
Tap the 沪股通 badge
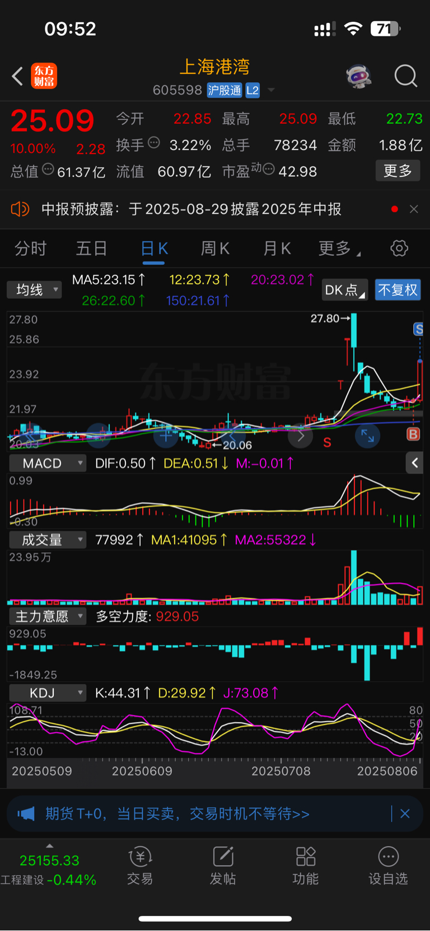(225, 90)
